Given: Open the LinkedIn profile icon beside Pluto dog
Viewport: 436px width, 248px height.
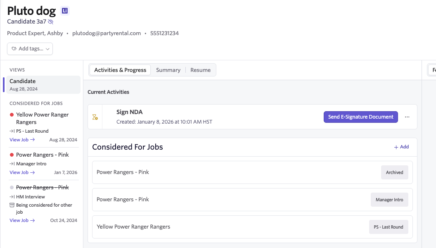Looking at the screenshot, I should [x=65, y=11].
